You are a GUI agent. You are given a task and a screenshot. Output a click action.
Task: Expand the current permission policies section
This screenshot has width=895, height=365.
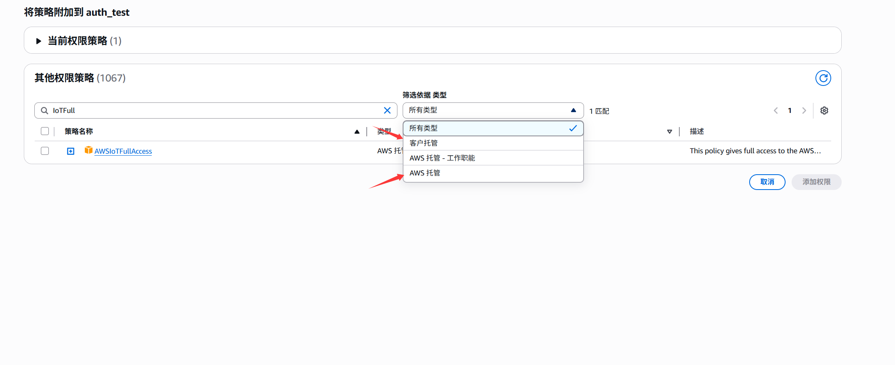(39, 41)
